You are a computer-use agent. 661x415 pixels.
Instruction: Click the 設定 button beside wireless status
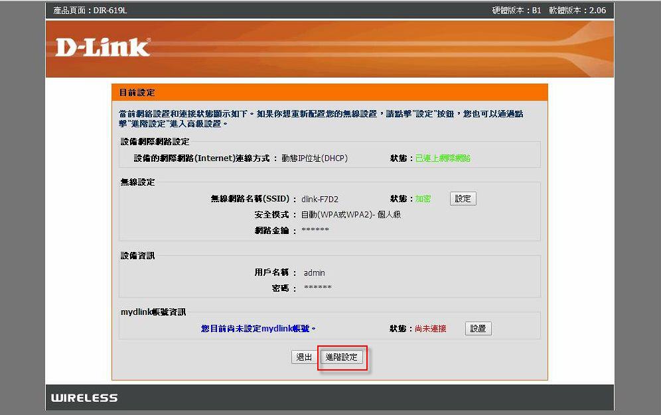[463, 199]
